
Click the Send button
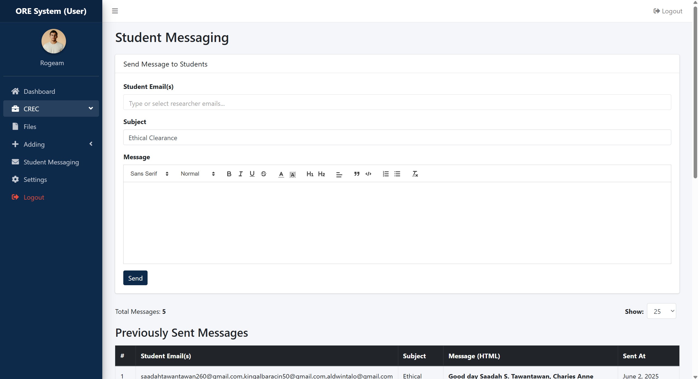[135, 278]
